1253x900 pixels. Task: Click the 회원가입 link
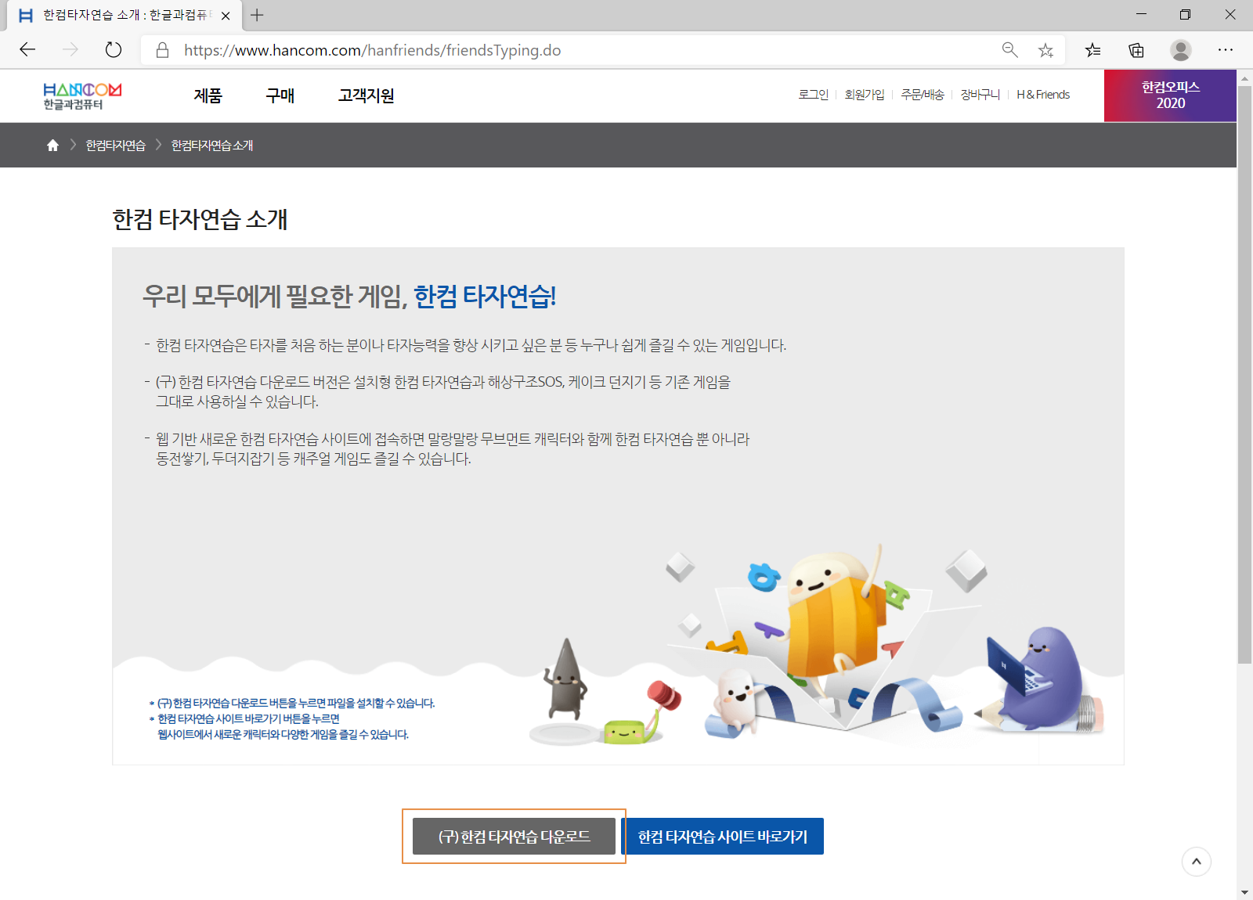pyautogui.click(x=865, y=95)
